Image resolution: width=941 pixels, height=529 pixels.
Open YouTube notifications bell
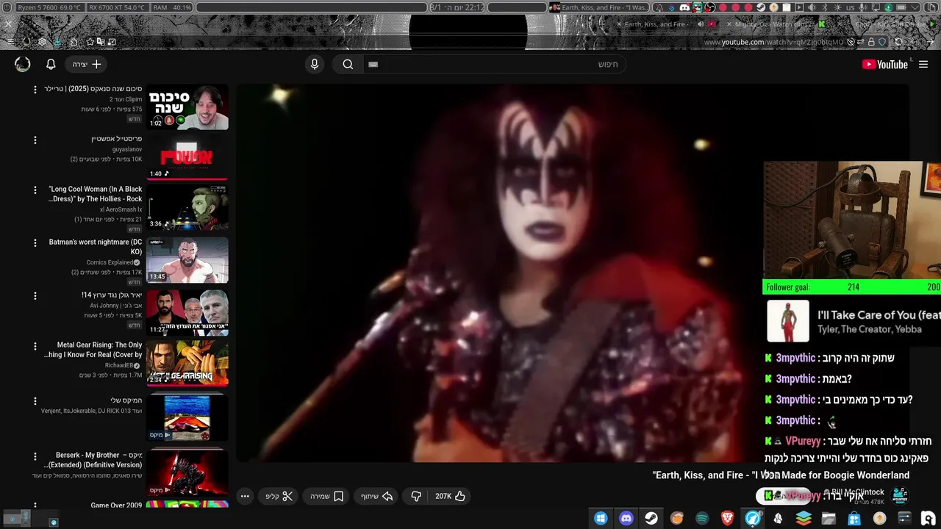(x=51, y=64)
